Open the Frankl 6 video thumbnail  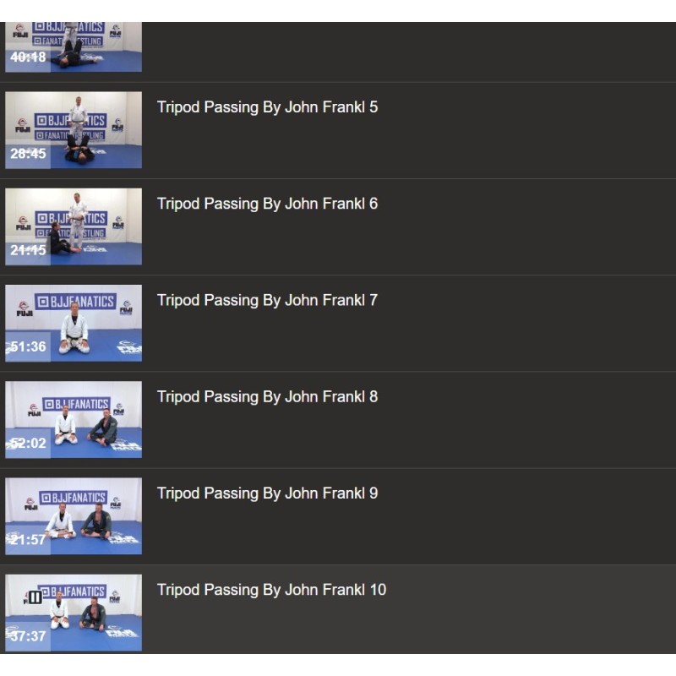(74, 226)
